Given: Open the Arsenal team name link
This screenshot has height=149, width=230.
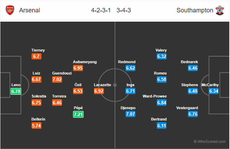Looking at the screenshot, I should pyautogui.click(x=29, y=10).
